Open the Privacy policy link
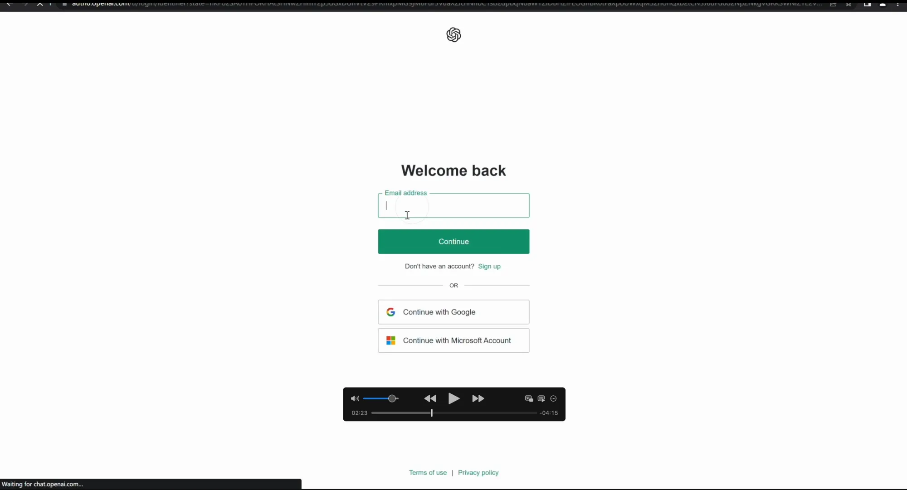Screen dimensions: 907x490 (478, 472)
